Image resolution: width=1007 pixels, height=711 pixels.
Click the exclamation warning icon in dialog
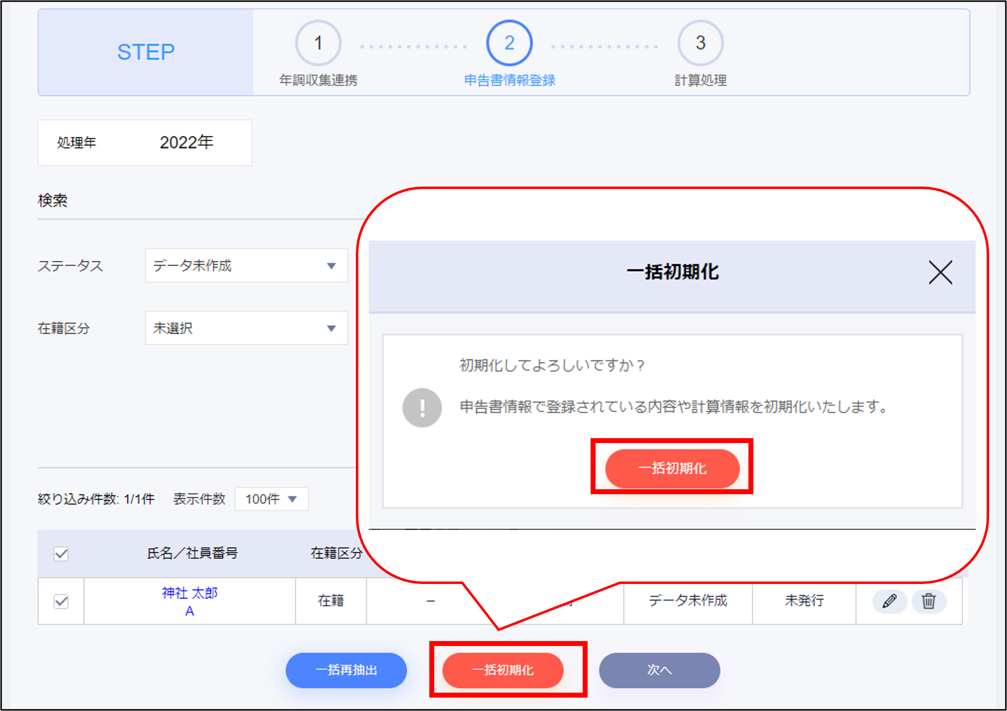coord(422,407)
